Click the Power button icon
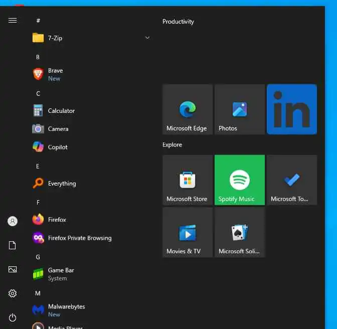 pyautogui.click(x=13, y=317)
